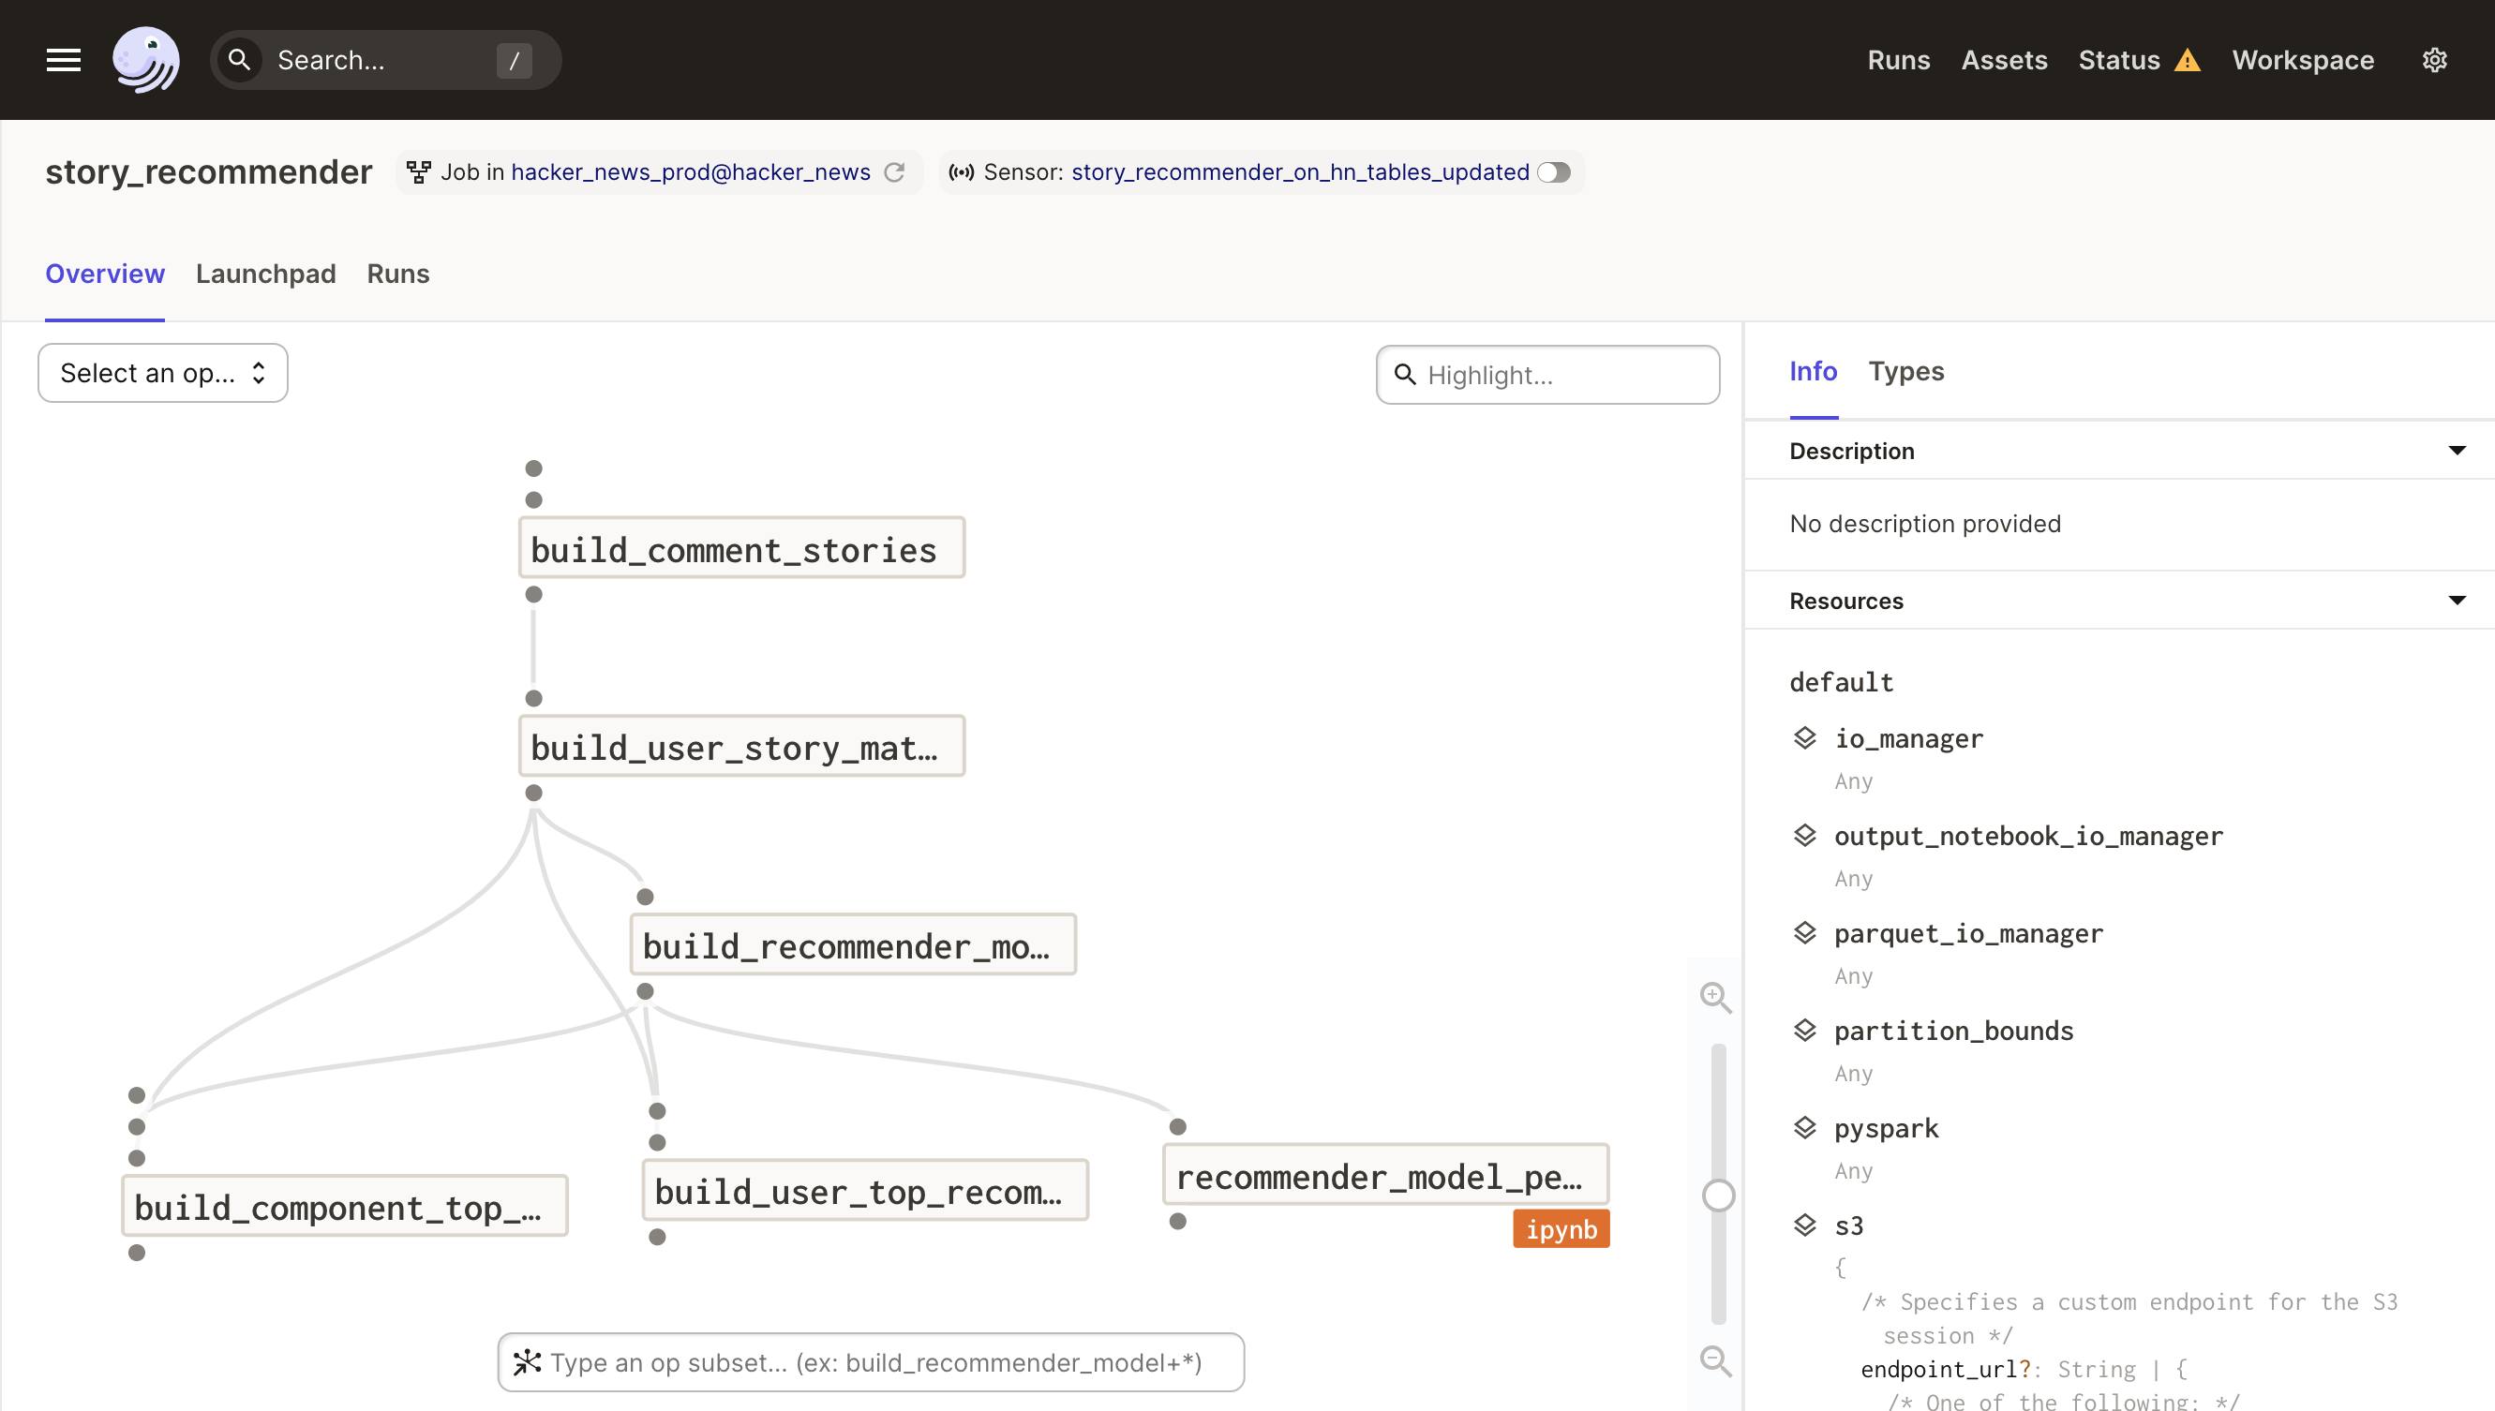The height and width of the screenshot is (1411, 2495).
Task: Open the hacker_news_prod@hacker_news link
Action: [x=690, y=172]
